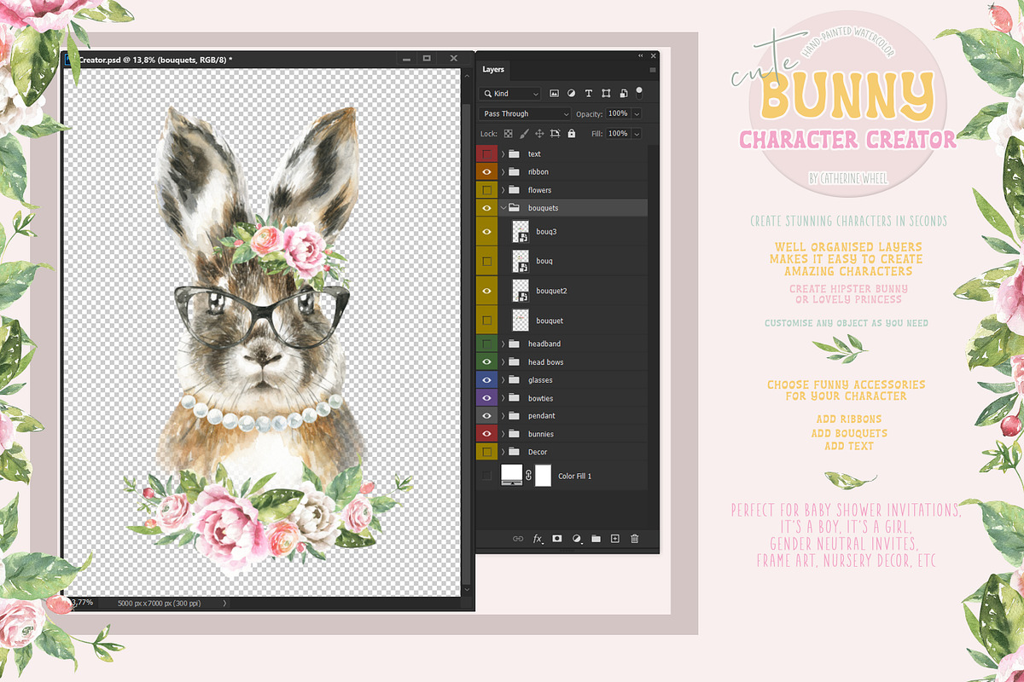
Task: Click the link layers icon at panel bottom
Action: click(x=517, y=539)
